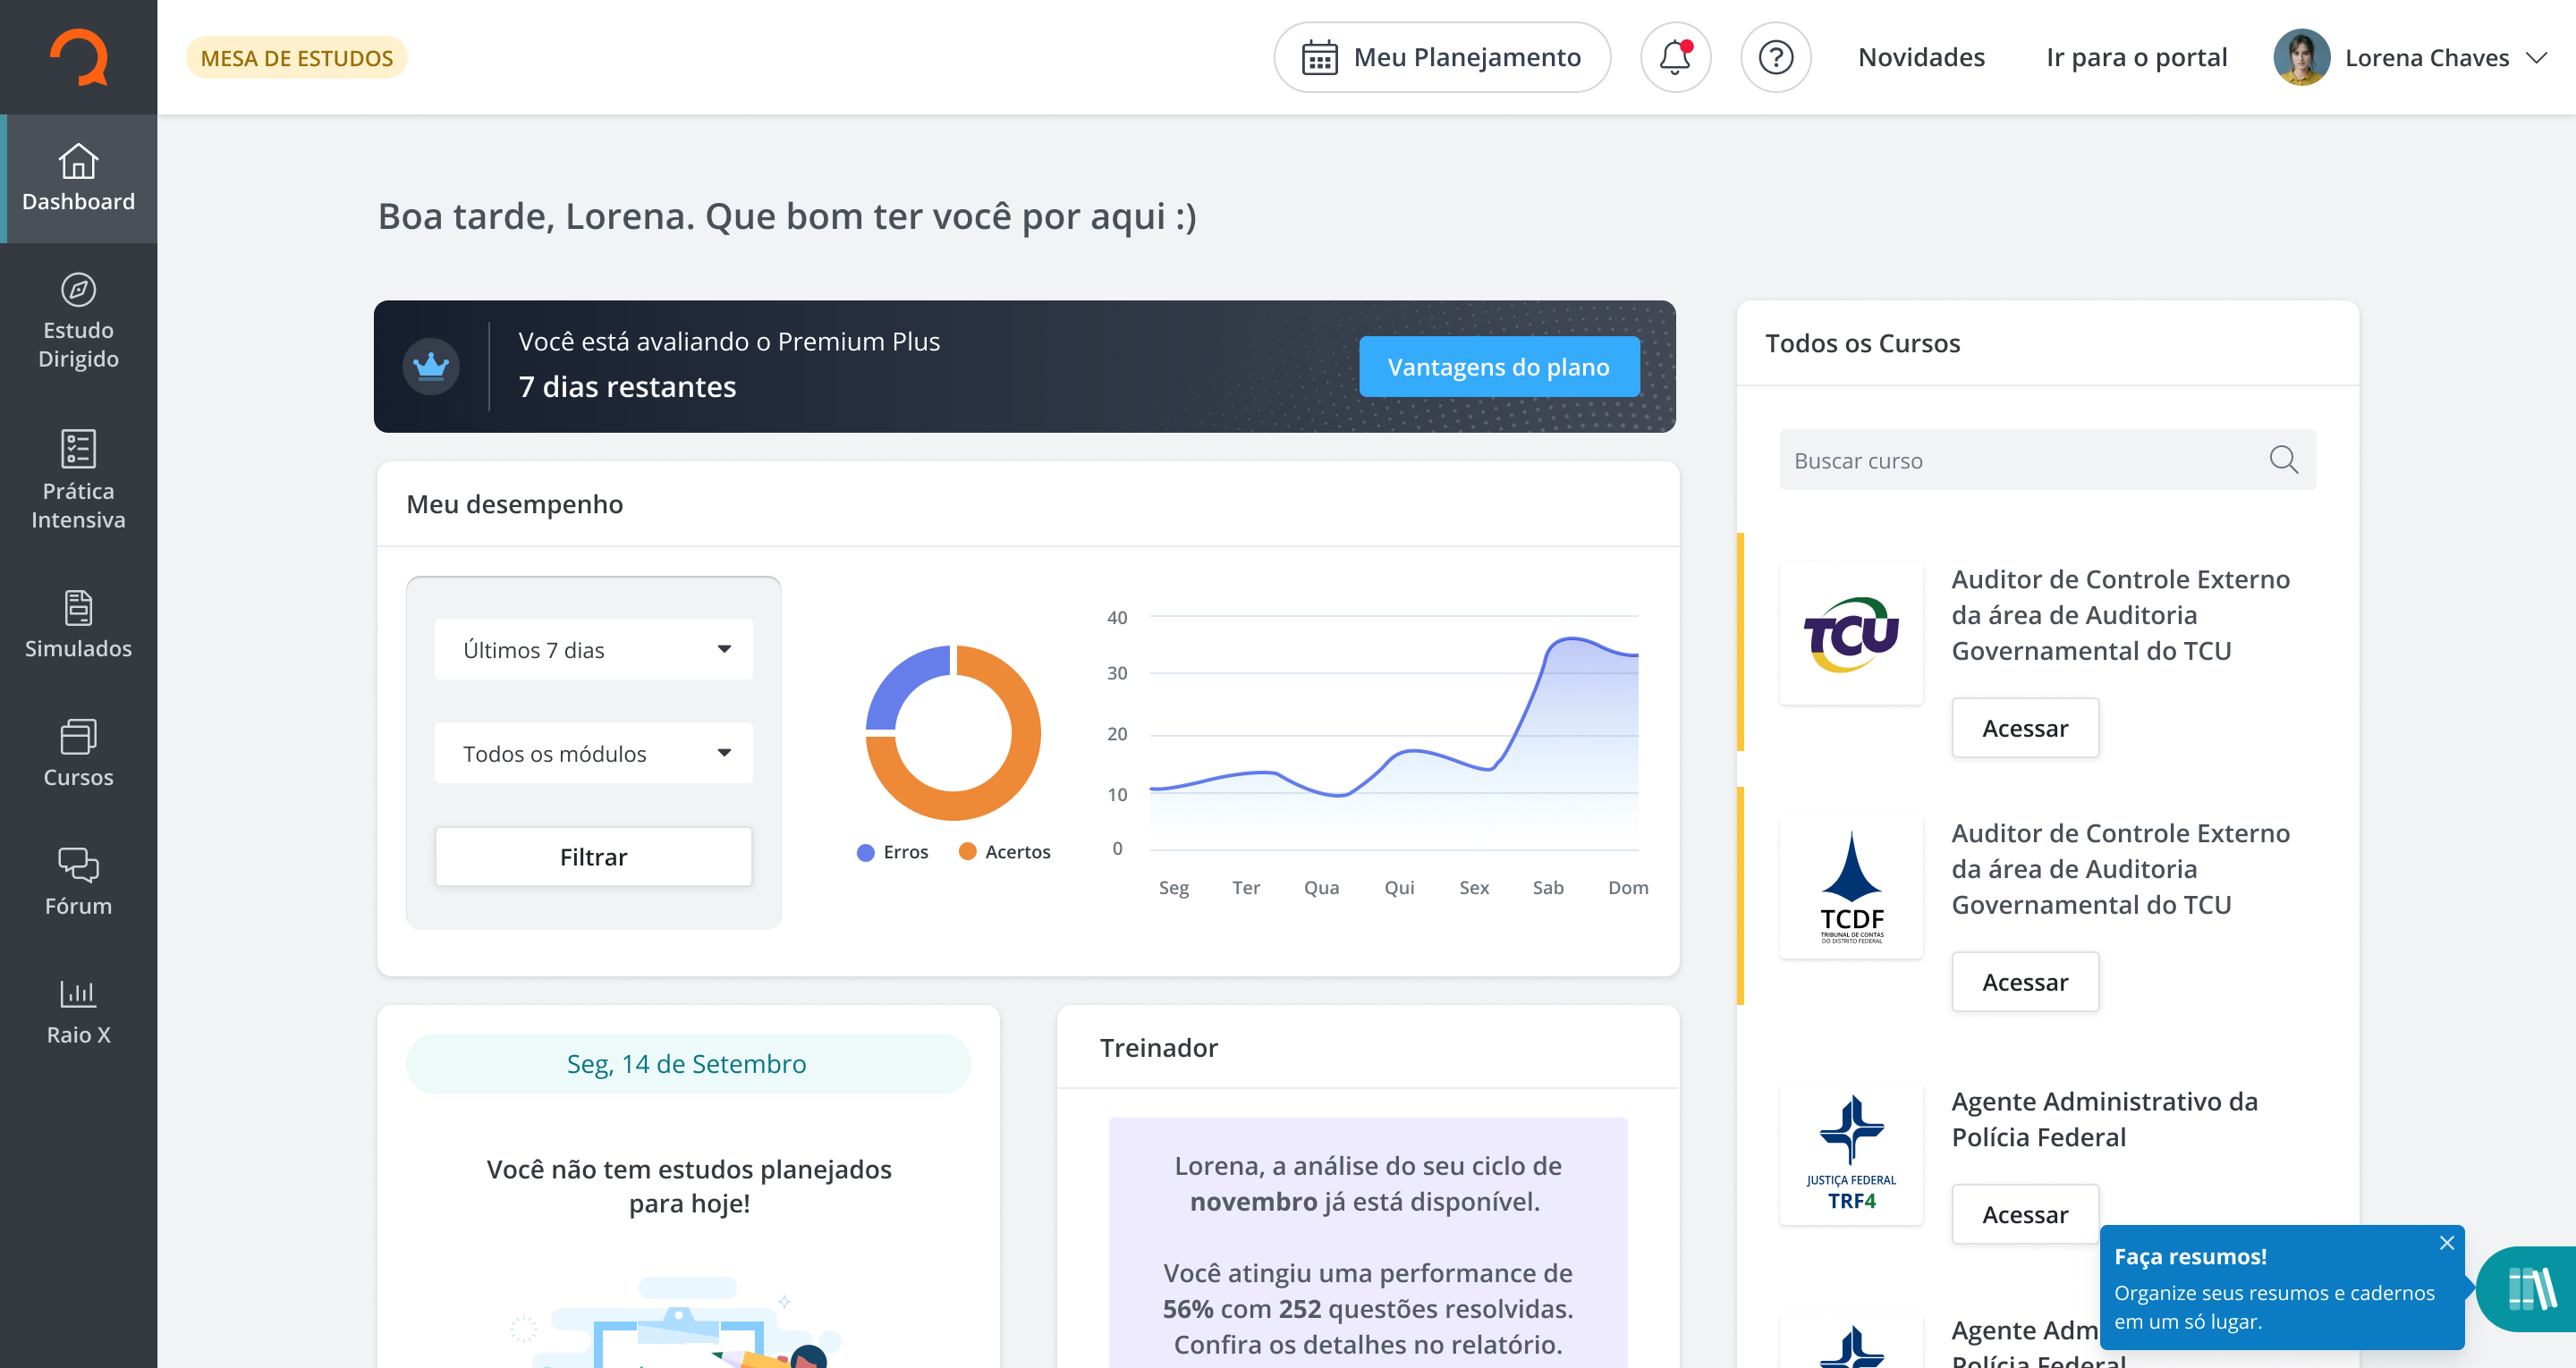
Task: Open the Raio X chart icon
Action: tap(78, 993)
